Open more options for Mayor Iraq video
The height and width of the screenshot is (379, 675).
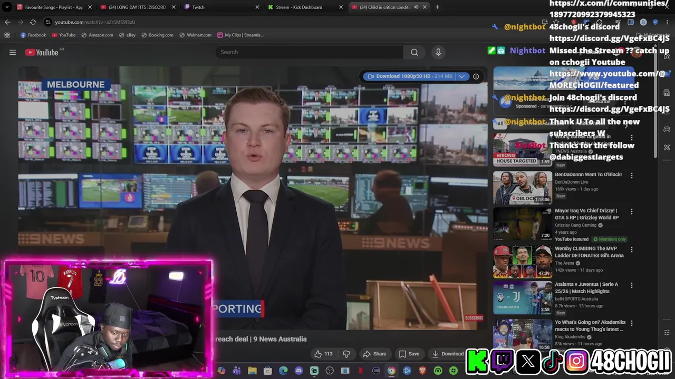coord(632,212)
